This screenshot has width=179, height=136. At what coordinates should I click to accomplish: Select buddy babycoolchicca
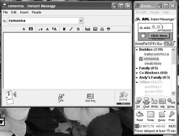(157, 54)
